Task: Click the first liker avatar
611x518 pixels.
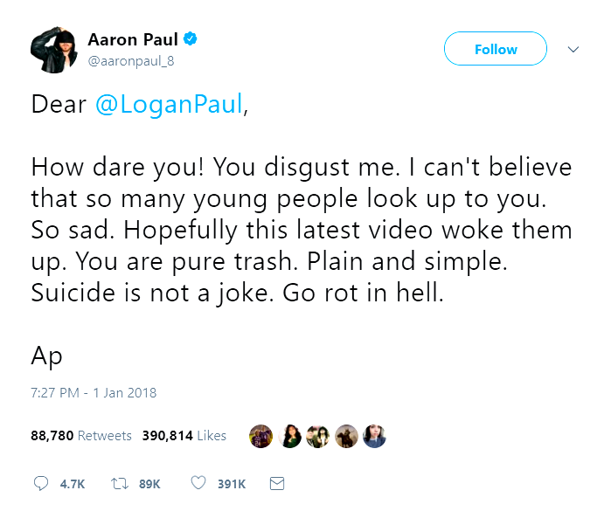Action: 260,436
